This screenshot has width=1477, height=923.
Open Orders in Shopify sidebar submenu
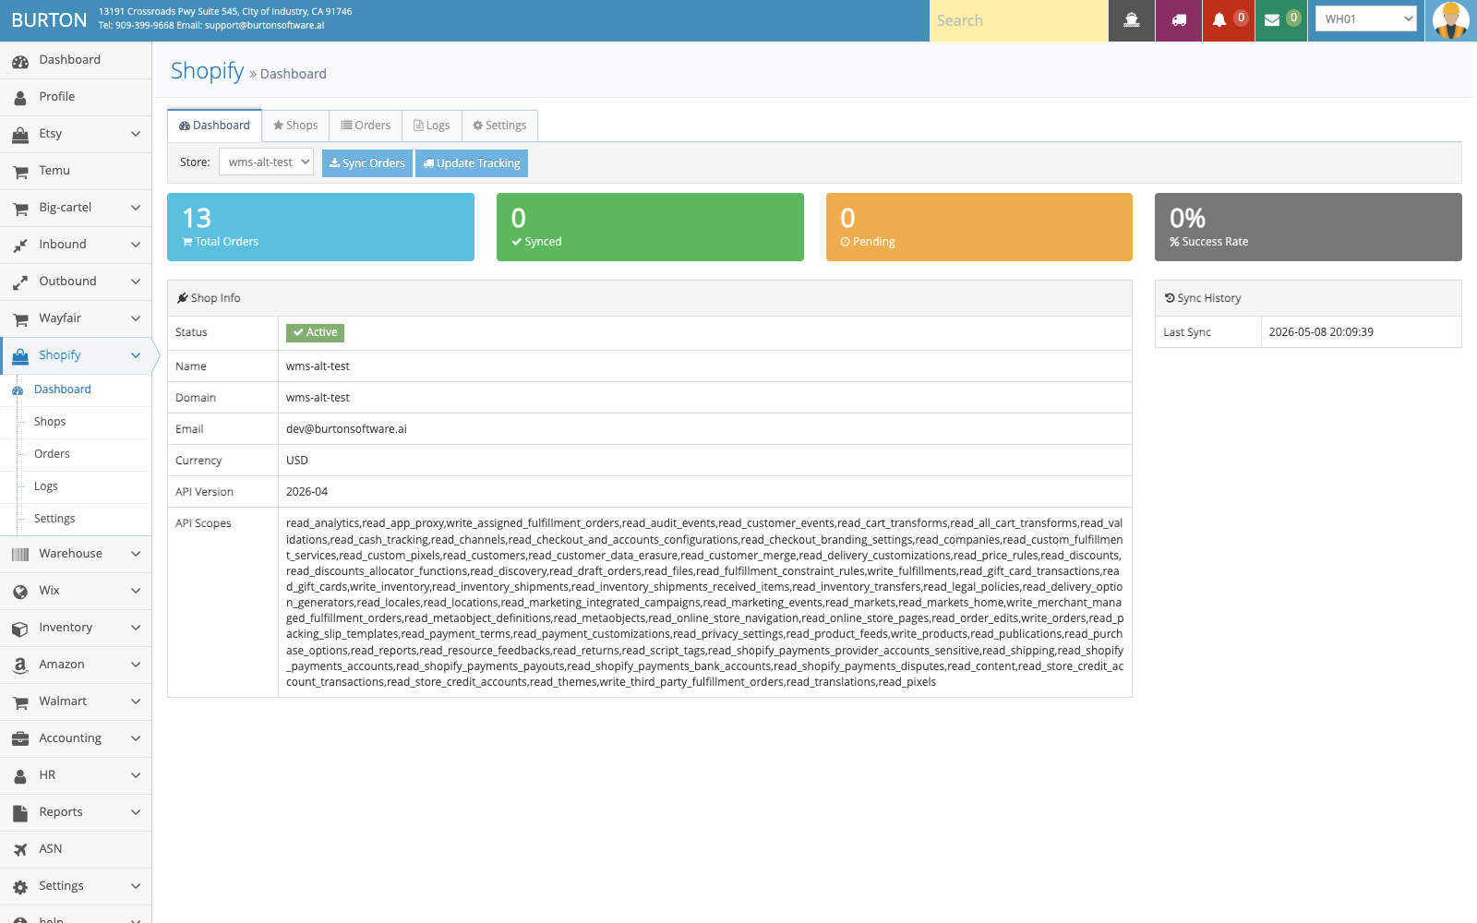point(52,454)
